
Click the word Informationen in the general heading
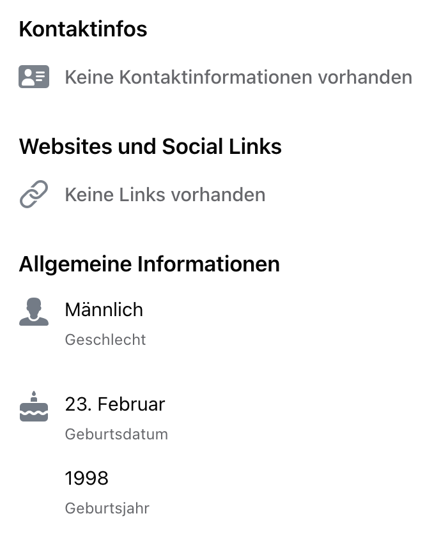[208, 264]
